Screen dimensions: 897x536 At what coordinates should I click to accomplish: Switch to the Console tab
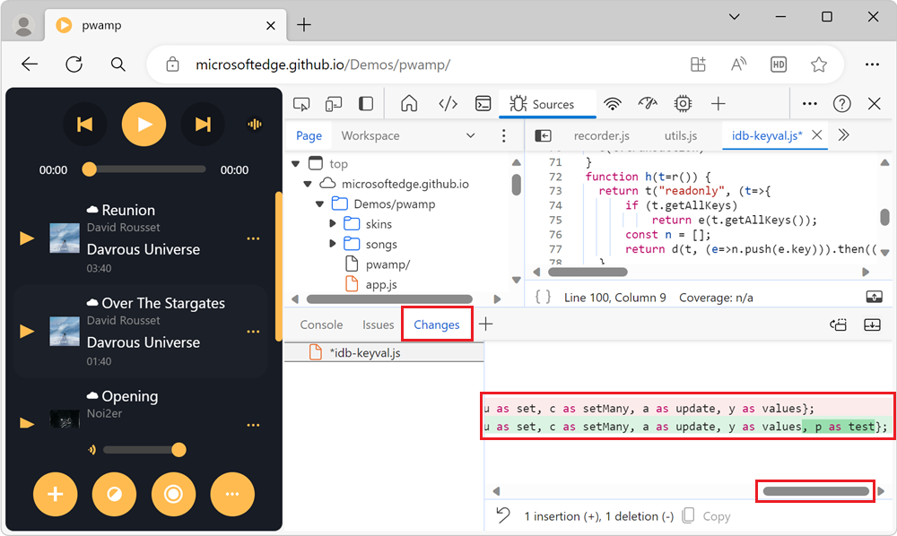321,324
